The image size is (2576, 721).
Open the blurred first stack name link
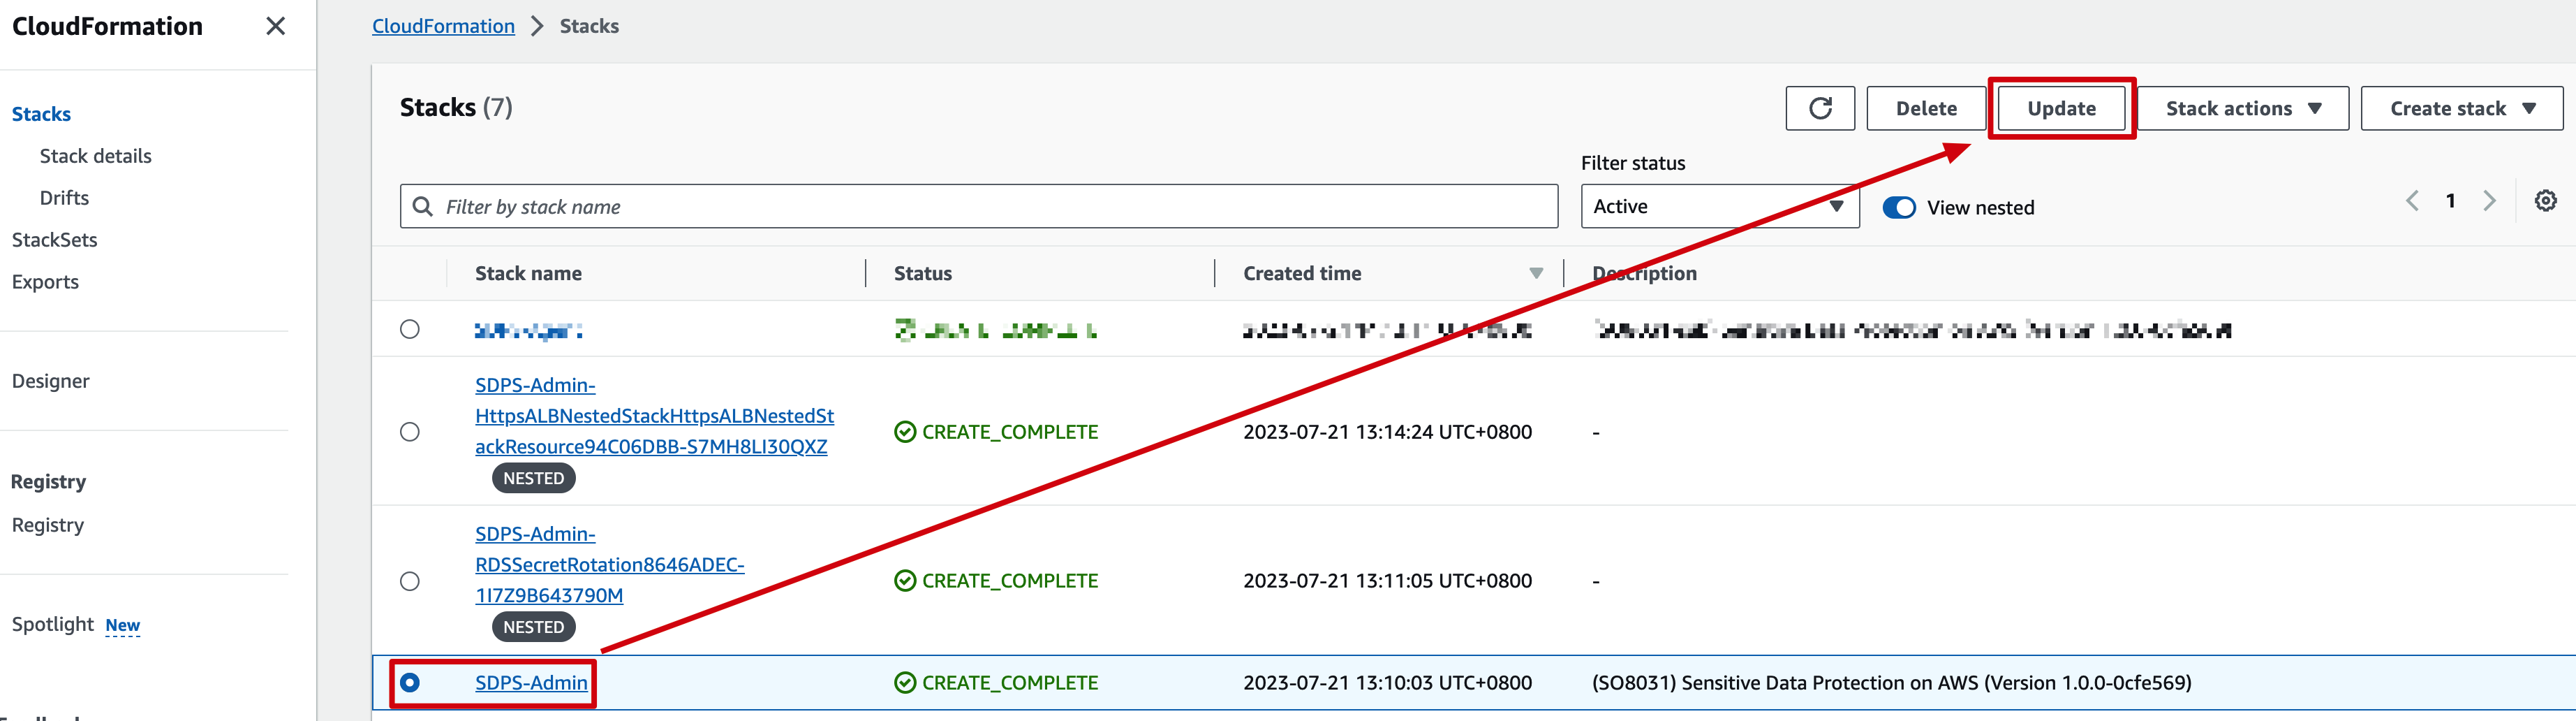click(529, 330)
